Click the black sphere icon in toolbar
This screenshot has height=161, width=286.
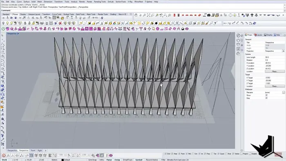coord(156,23)
